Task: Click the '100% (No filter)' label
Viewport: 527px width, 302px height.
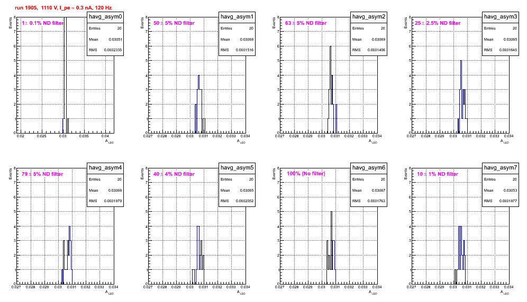Action: point(306,174)
